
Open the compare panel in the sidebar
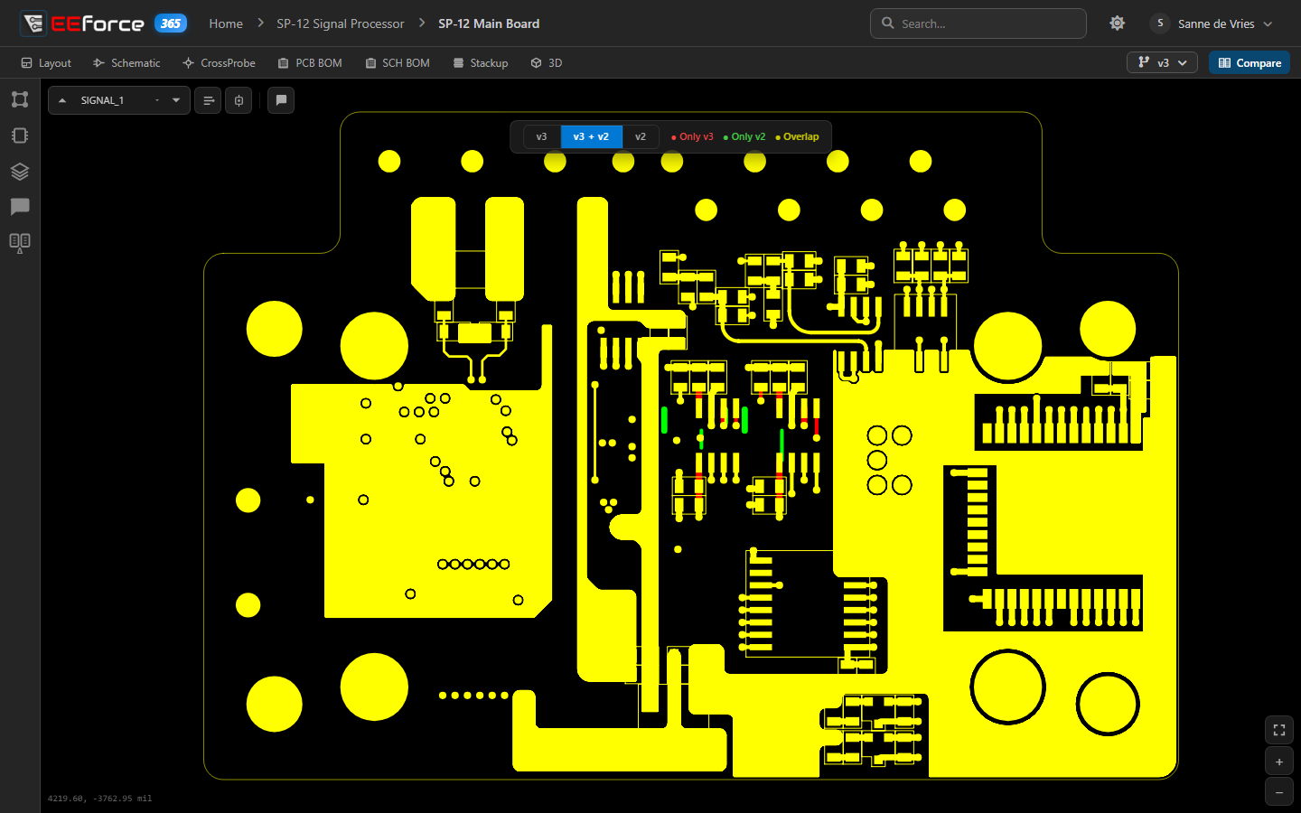[20, 243]
